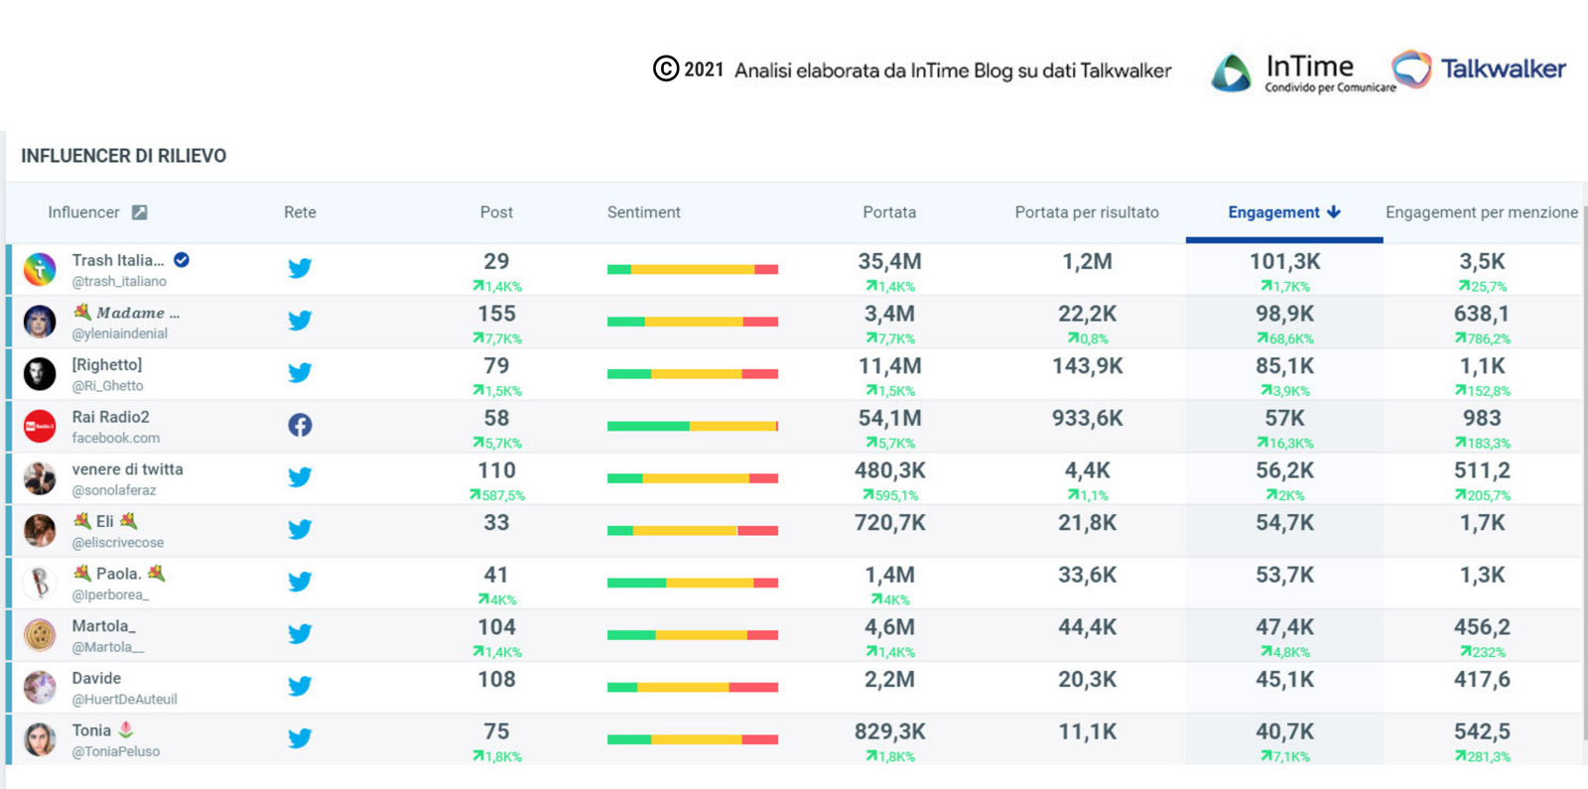
Task: Open the @Ri_Ghetto handle link
Action: coord(107,386)
